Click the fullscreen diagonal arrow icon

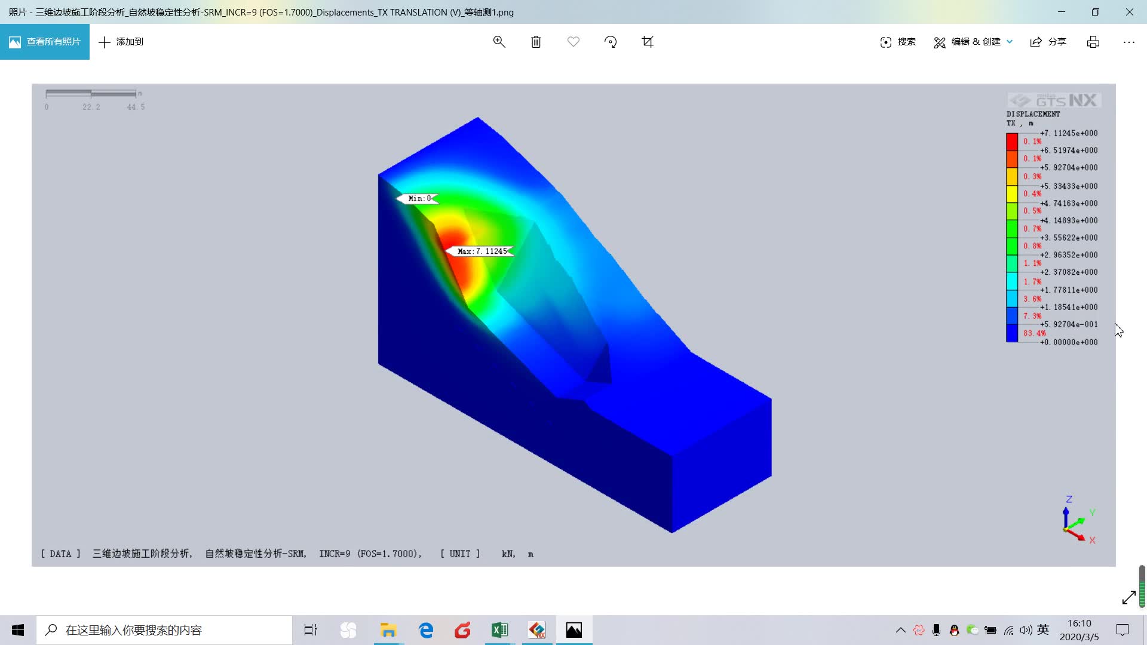click(x=1128, y=597)
